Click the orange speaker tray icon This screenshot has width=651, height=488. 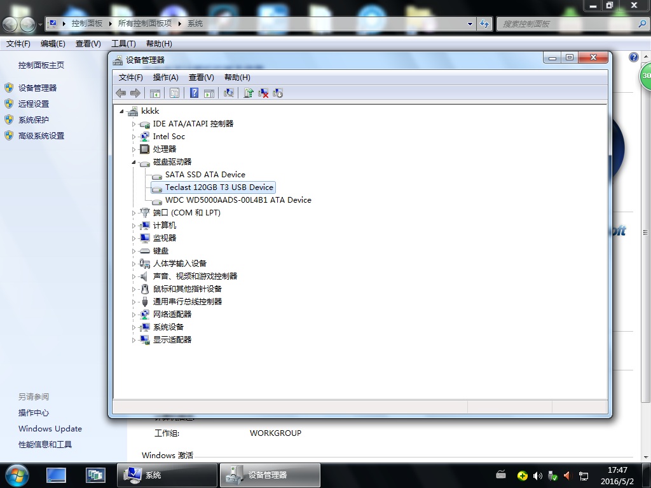click(568, 475)
